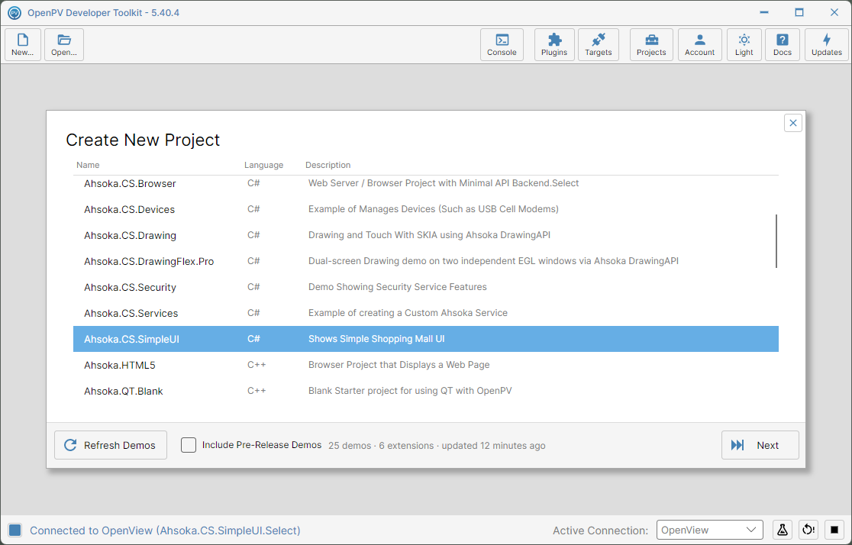Viewport: 852px width, 545px height.
Task: Enable Include Pre-Release Demos checkbox
Action: point(189,445)
